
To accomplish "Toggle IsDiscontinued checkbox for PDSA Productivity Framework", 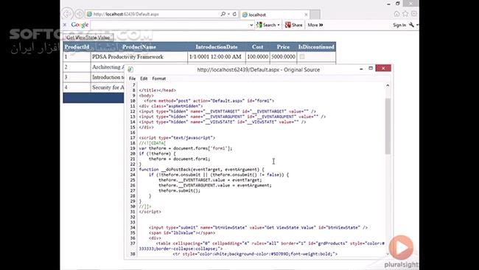I will (302, 57).
